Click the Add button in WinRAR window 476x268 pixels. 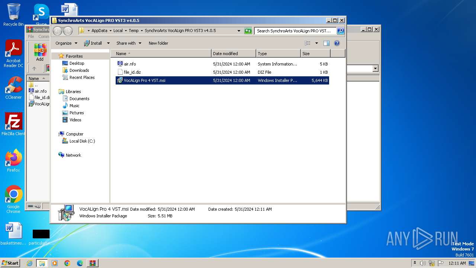(x=40, y=52)
